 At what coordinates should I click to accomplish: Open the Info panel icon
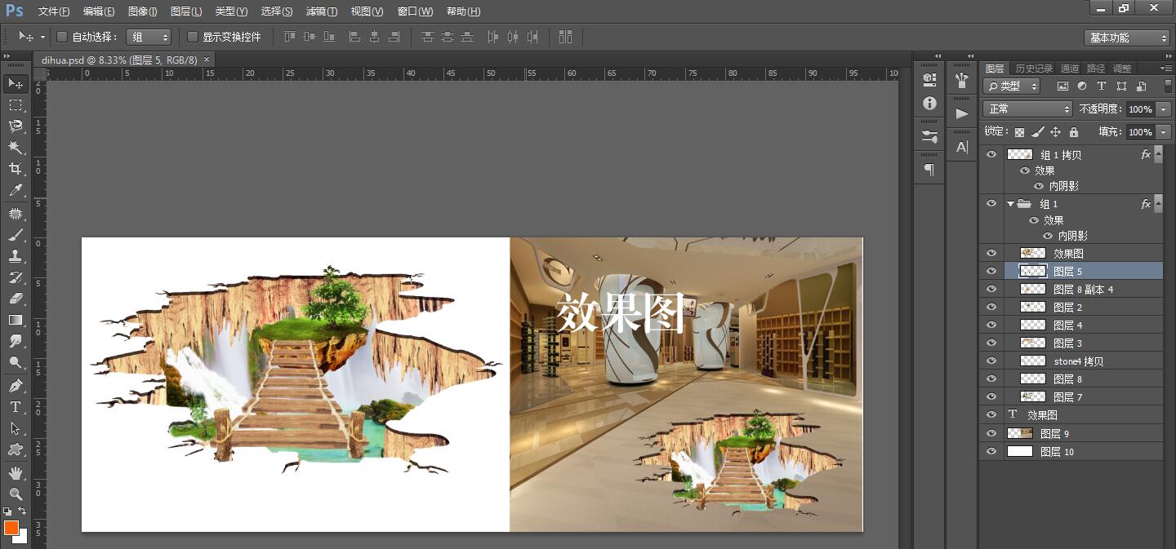[929, 104]
